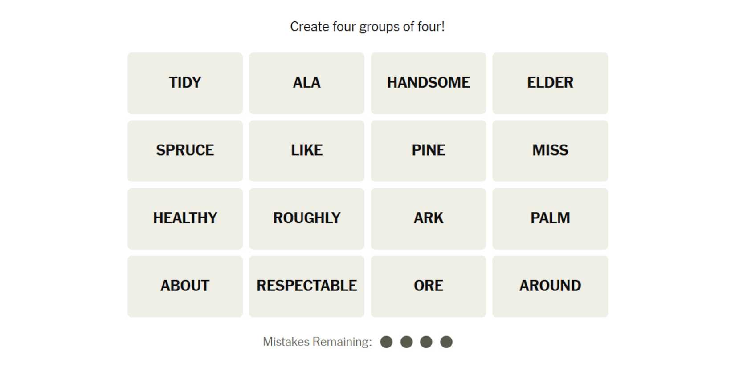Choose the MISS tile
The image size is (735, 367).
[x=550, y=150]
